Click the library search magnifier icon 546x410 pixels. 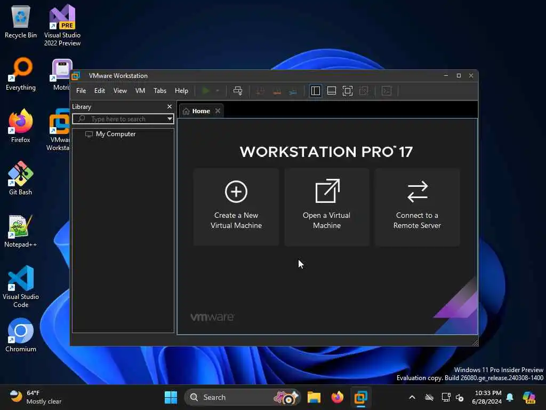82,119
